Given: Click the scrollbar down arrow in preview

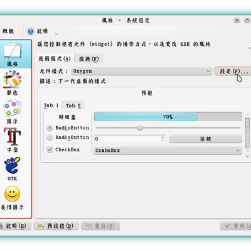Looking at the screenshot, I should coord(247,156).
